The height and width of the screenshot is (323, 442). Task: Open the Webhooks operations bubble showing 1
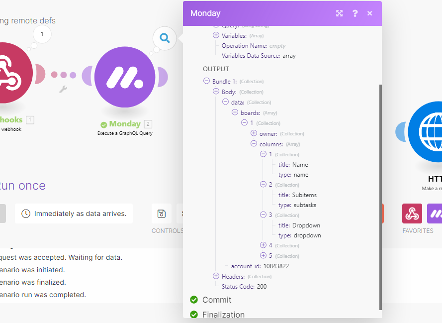pyautogui.click(x=42, y=34)
